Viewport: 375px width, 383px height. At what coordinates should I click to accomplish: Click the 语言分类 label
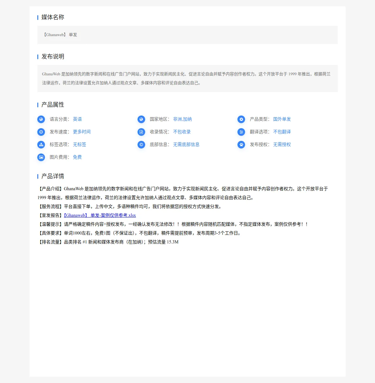coord(59,119)
